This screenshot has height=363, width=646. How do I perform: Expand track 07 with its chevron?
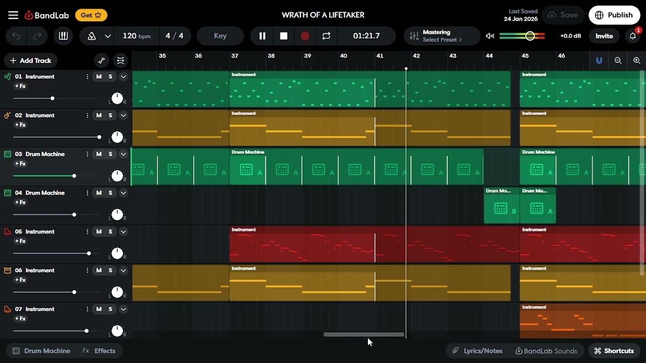123,309
